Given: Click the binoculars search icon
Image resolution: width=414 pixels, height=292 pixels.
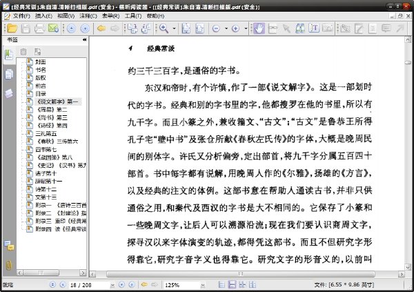Looking at the screenshot, I should [x=300, y=28].
